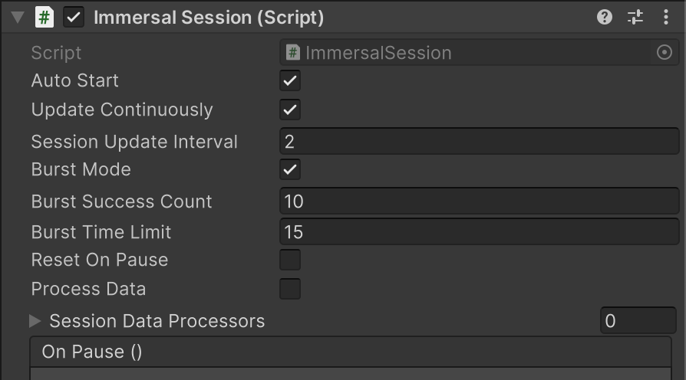This screenshot has width=686, height=380.
Task: Select the Burst Time Limit field
Action: pyautogui.click(x=480, y=231)
